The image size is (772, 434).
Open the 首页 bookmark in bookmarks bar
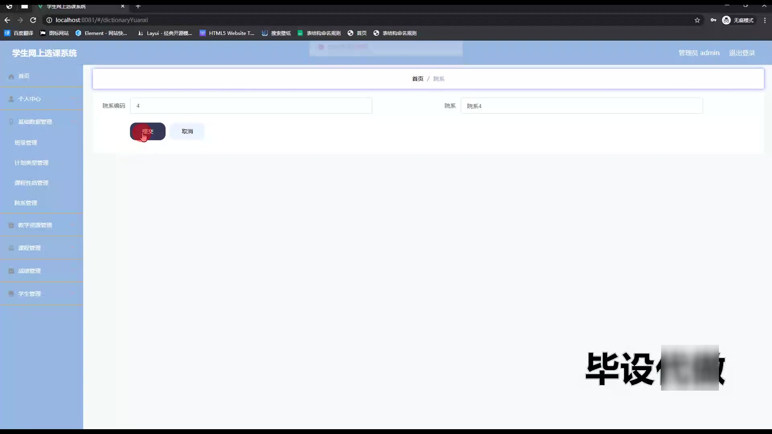click(x=357, y=33)
